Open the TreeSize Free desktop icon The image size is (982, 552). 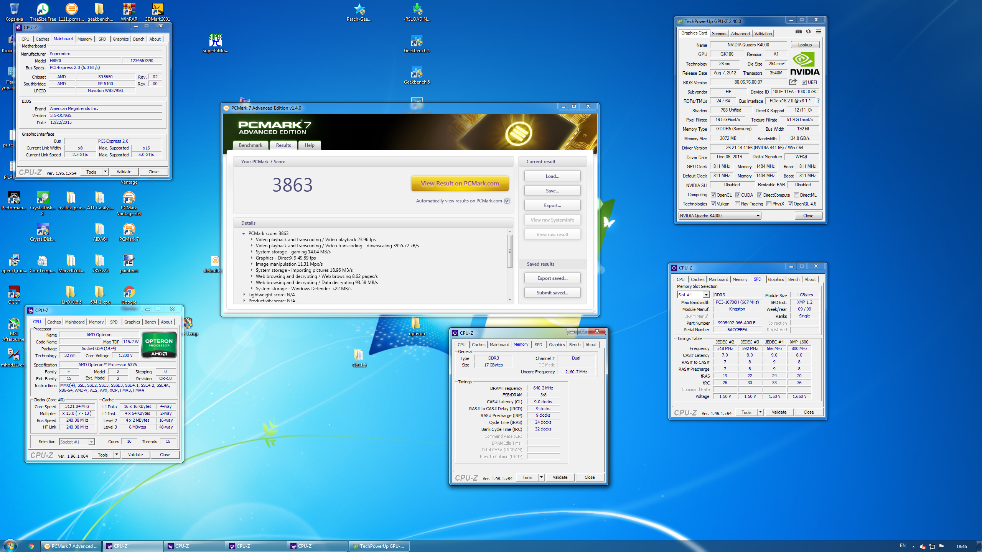[x=43, y=12]
